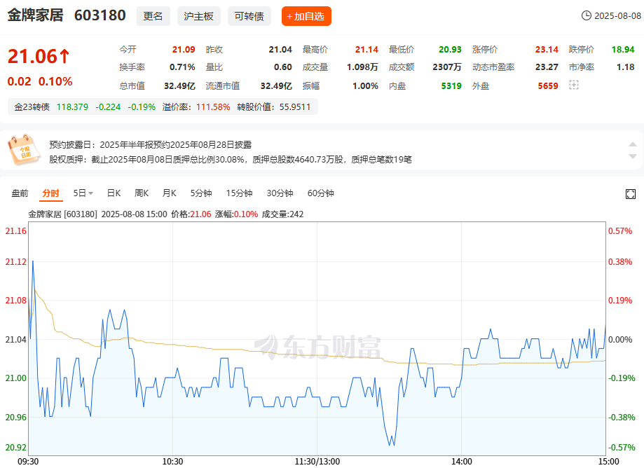This screenshot has height=468, width=644.
Task: Click the 11:30/13:00 axis label
Action: (x=317, y=462)
